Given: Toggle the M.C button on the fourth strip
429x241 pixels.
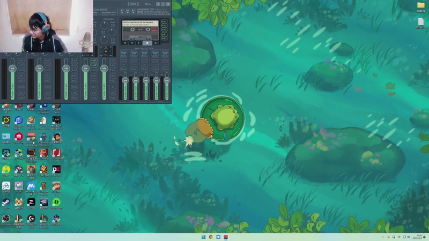Looking at the screenshot, I should coord(94,87).
